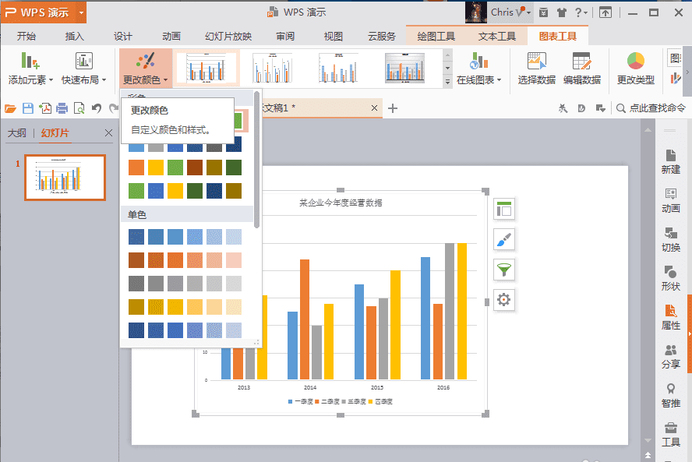Add a new document tab with plus
The width and height of the screenshot is (692, 462).
click(392, 108)
